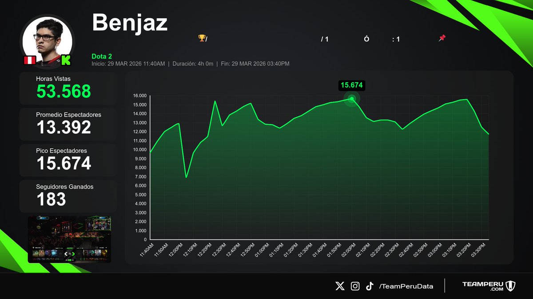Click the X (Twitter) icon in footer
Screen dimensions: 533x299
pos(340,286)
